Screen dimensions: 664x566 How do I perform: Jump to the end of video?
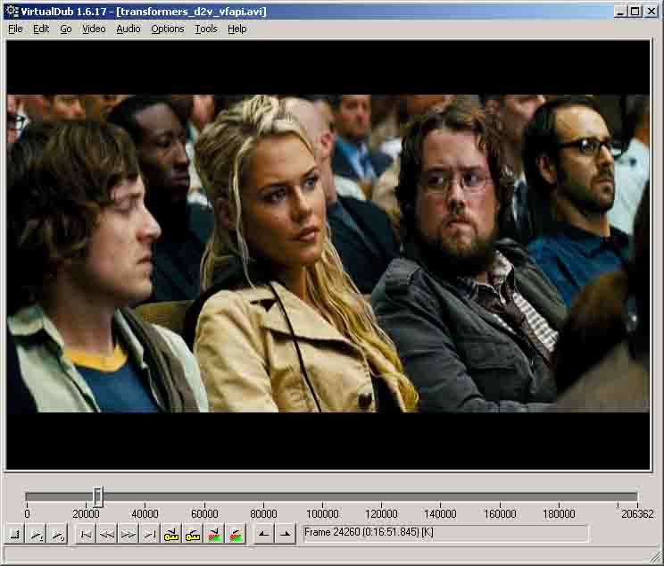pyautogui.click(x=149, y=534)
